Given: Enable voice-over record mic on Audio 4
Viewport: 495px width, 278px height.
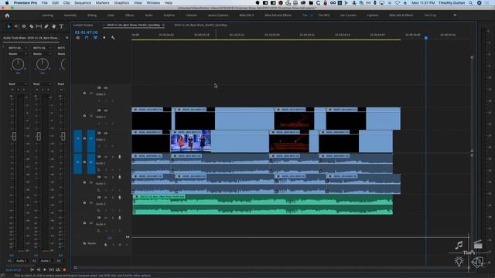Looking at the screenshot, I should click(120, 218).
